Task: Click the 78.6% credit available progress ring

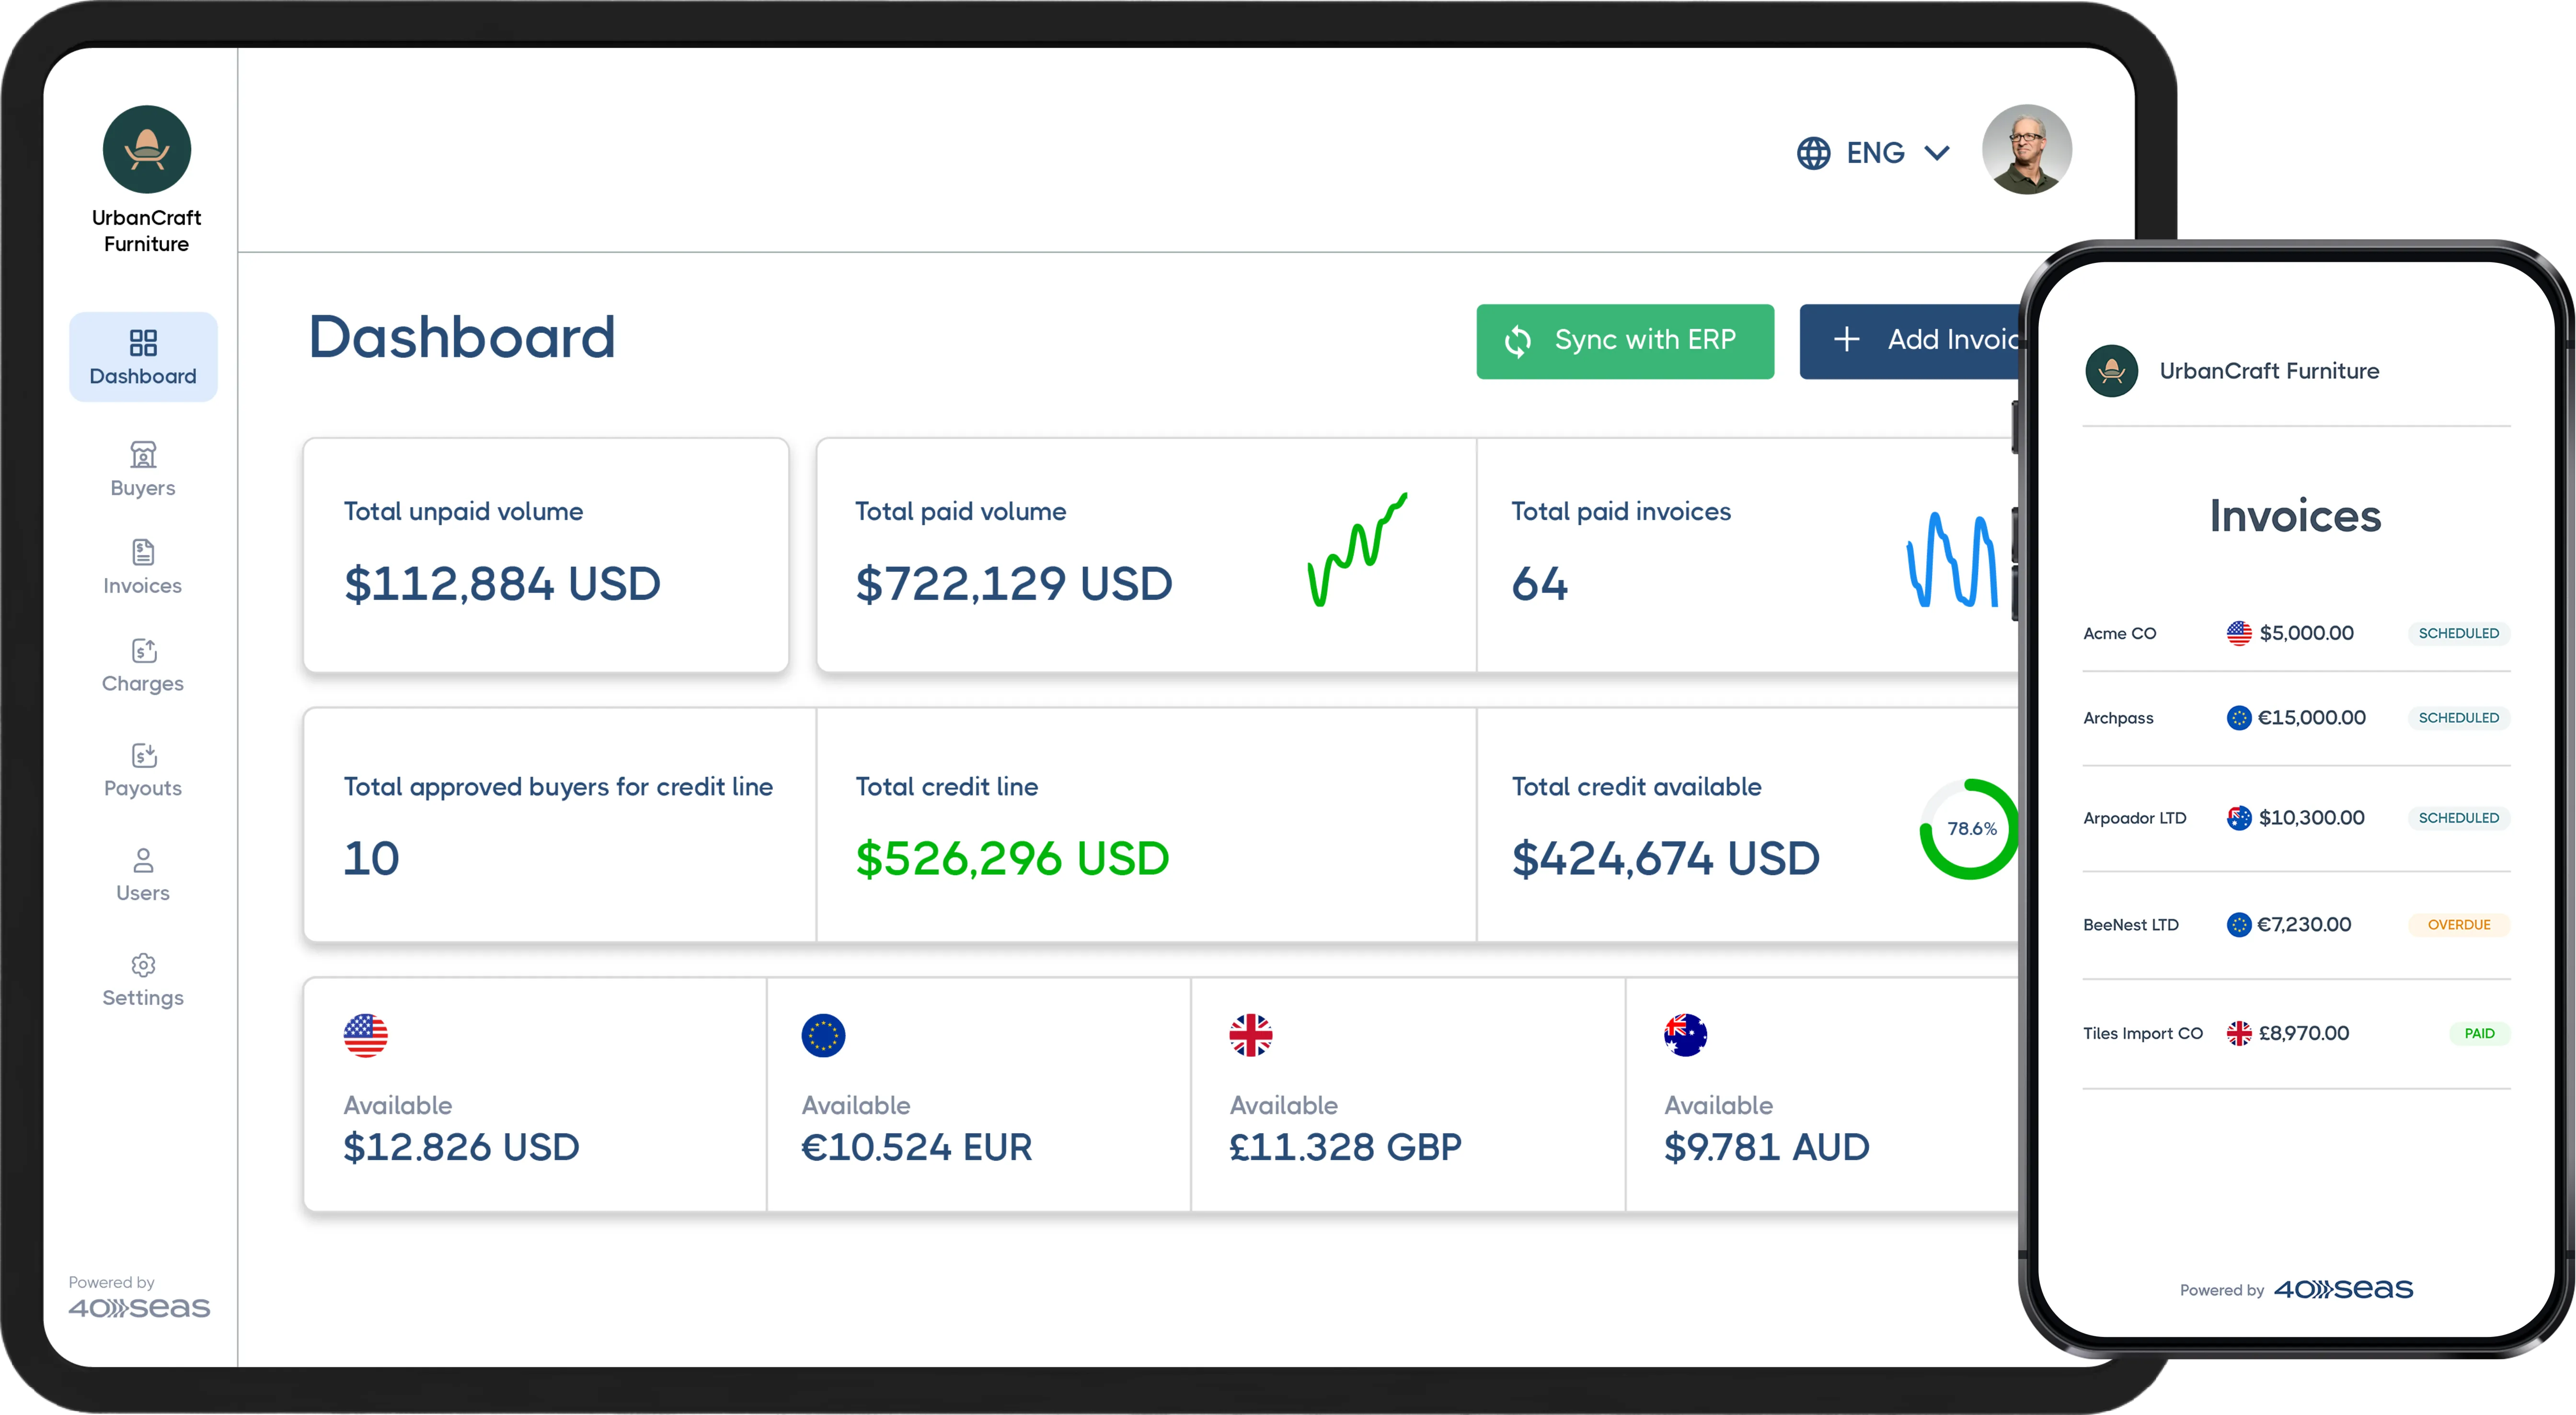Action: (1969, 829)
